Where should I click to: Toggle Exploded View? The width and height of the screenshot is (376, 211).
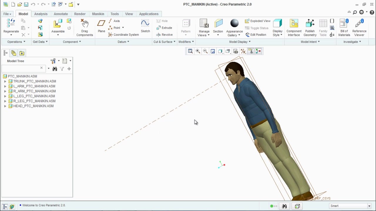[258, 21]
